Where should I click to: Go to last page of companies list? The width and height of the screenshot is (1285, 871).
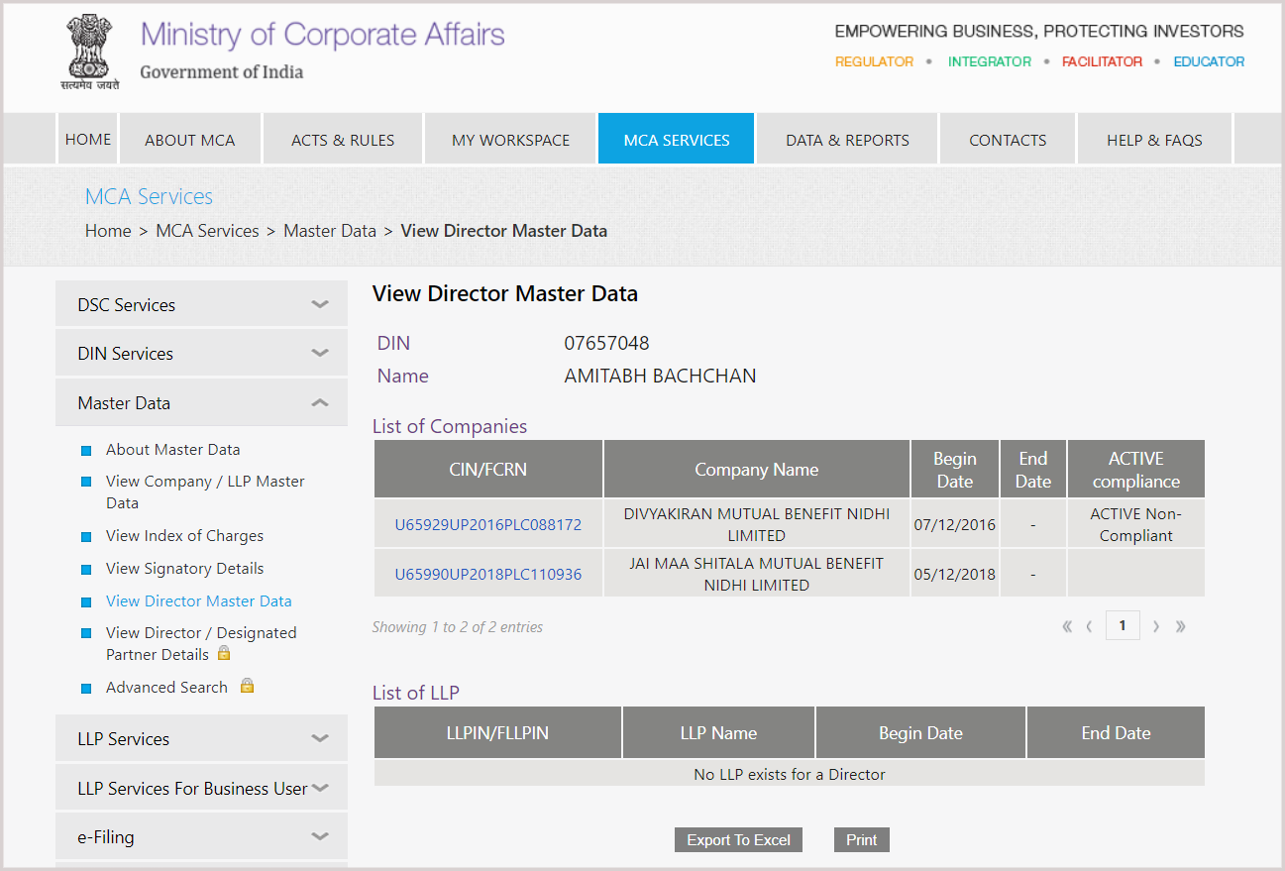coord(1180,626)
